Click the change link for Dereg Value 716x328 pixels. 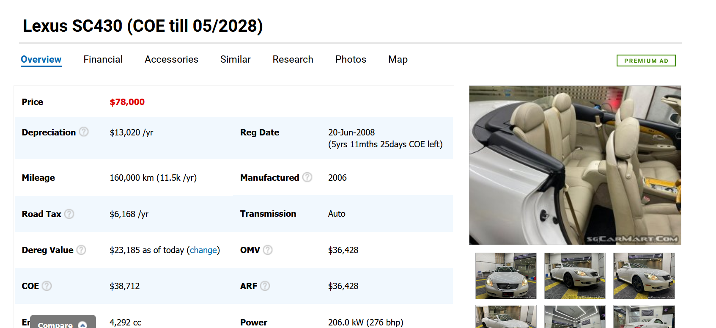(x=203, y=250)
